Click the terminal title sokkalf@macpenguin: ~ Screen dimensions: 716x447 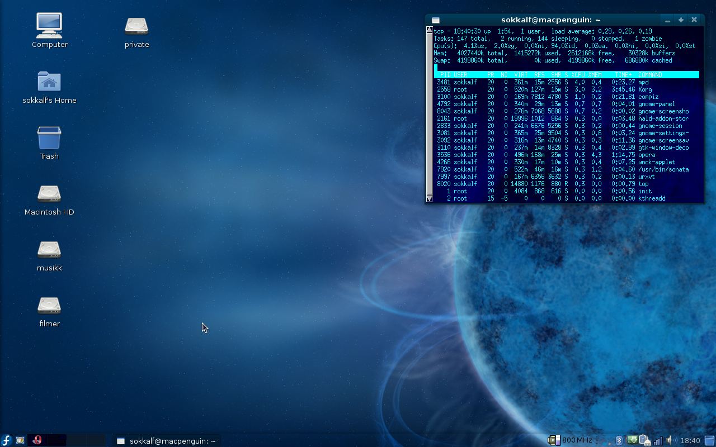click(x=551, y=20)
